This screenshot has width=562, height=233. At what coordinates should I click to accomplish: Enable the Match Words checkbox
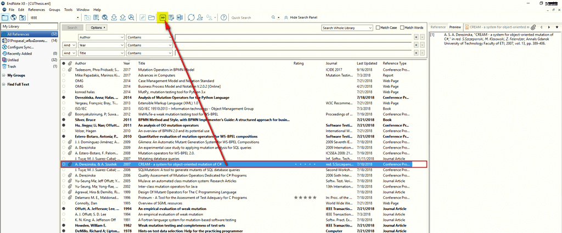point(402,27)
